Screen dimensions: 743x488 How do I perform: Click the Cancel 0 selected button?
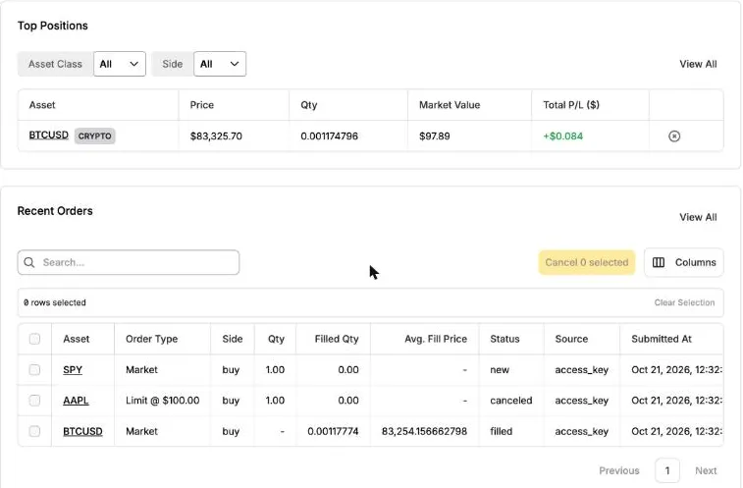coord(587,262)
